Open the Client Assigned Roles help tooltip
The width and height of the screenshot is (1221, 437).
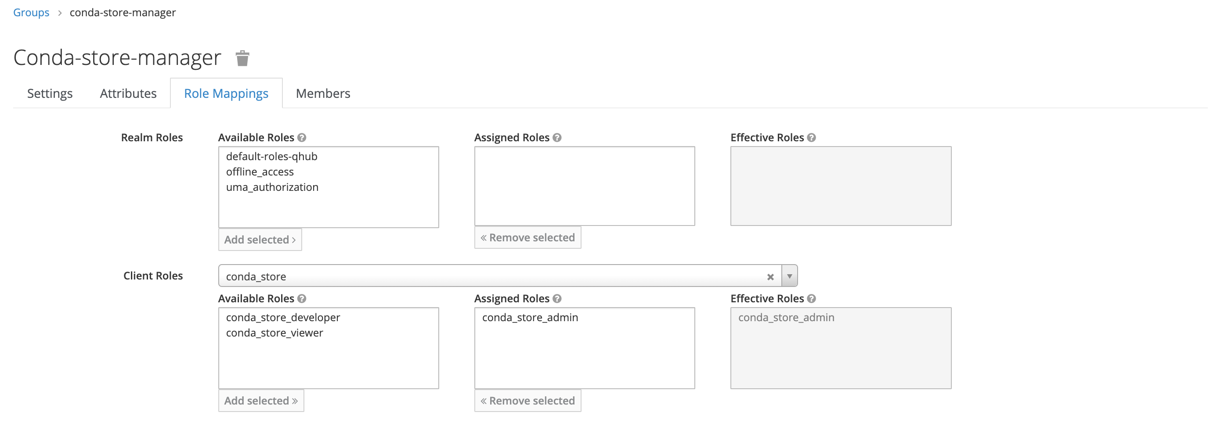(557, 298)
